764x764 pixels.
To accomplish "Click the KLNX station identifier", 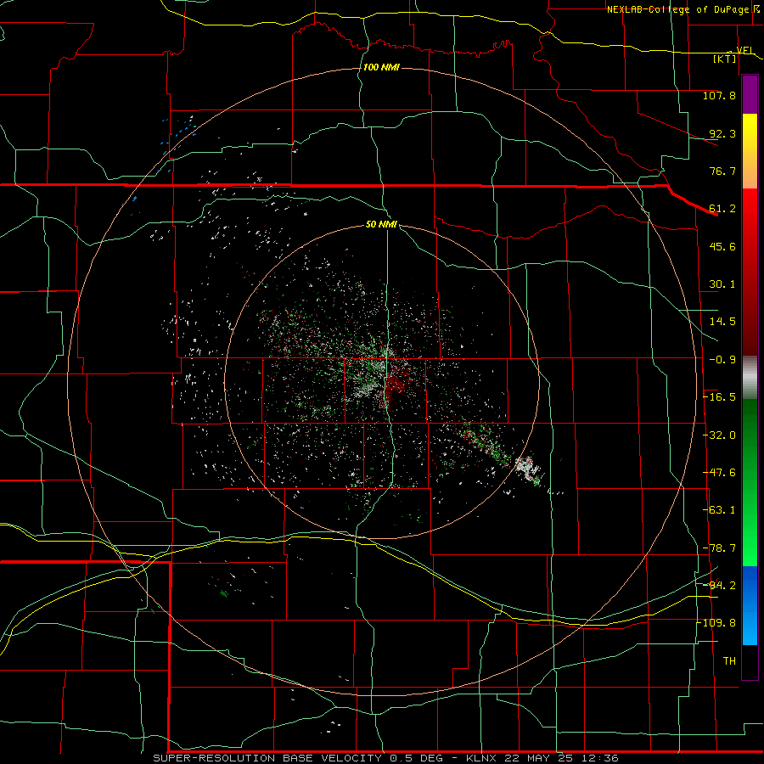I will (x=481, y=758).
